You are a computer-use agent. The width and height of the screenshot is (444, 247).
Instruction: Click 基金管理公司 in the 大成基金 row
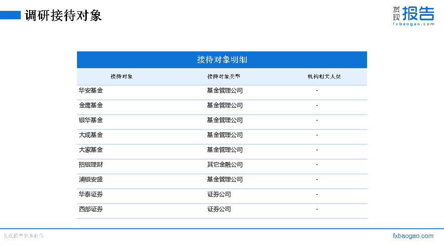[225, 135]
